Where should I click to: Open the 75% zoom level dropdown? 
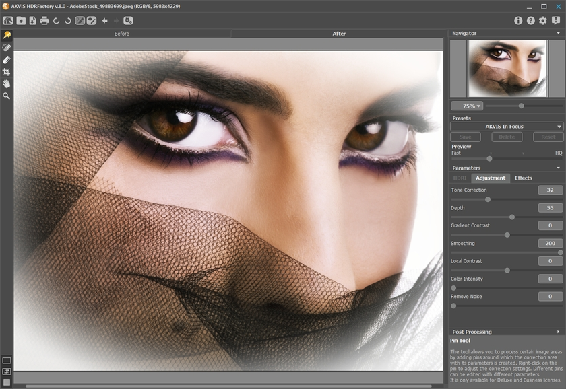(467, 106)
